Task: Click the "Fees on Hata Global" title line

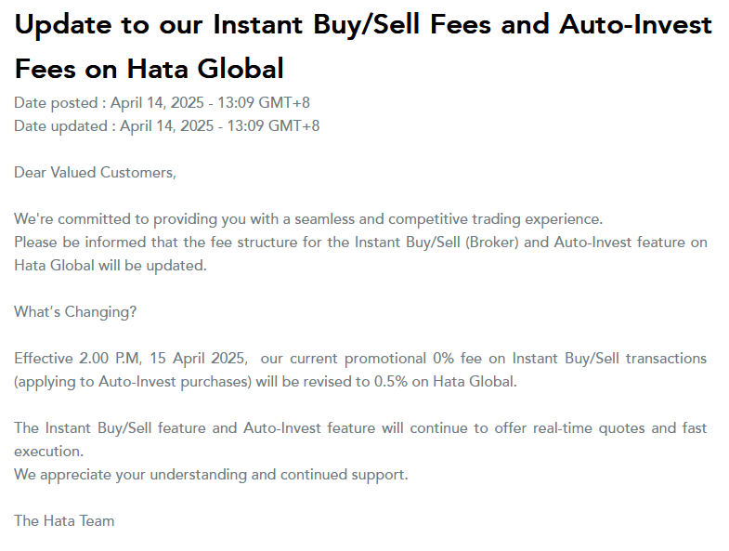Action: click(x=149, y=68)
